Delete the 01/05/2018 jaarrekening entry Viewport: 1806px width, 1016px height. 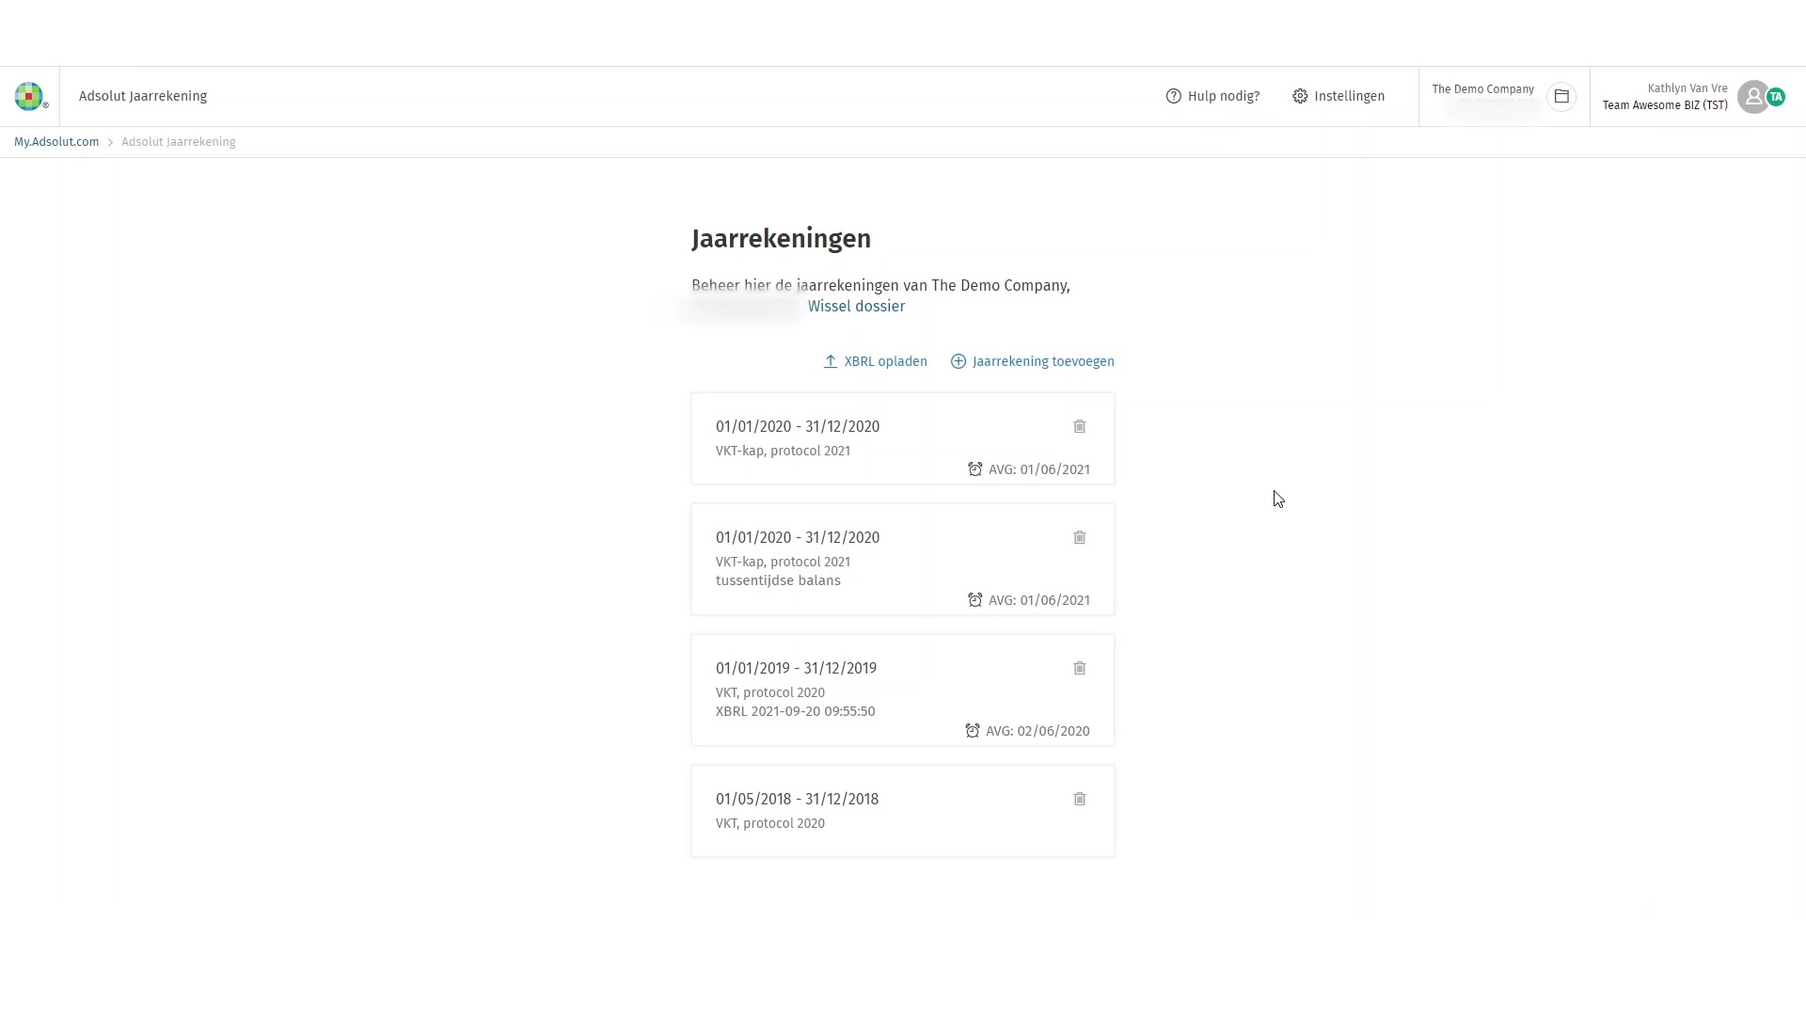1080,800
